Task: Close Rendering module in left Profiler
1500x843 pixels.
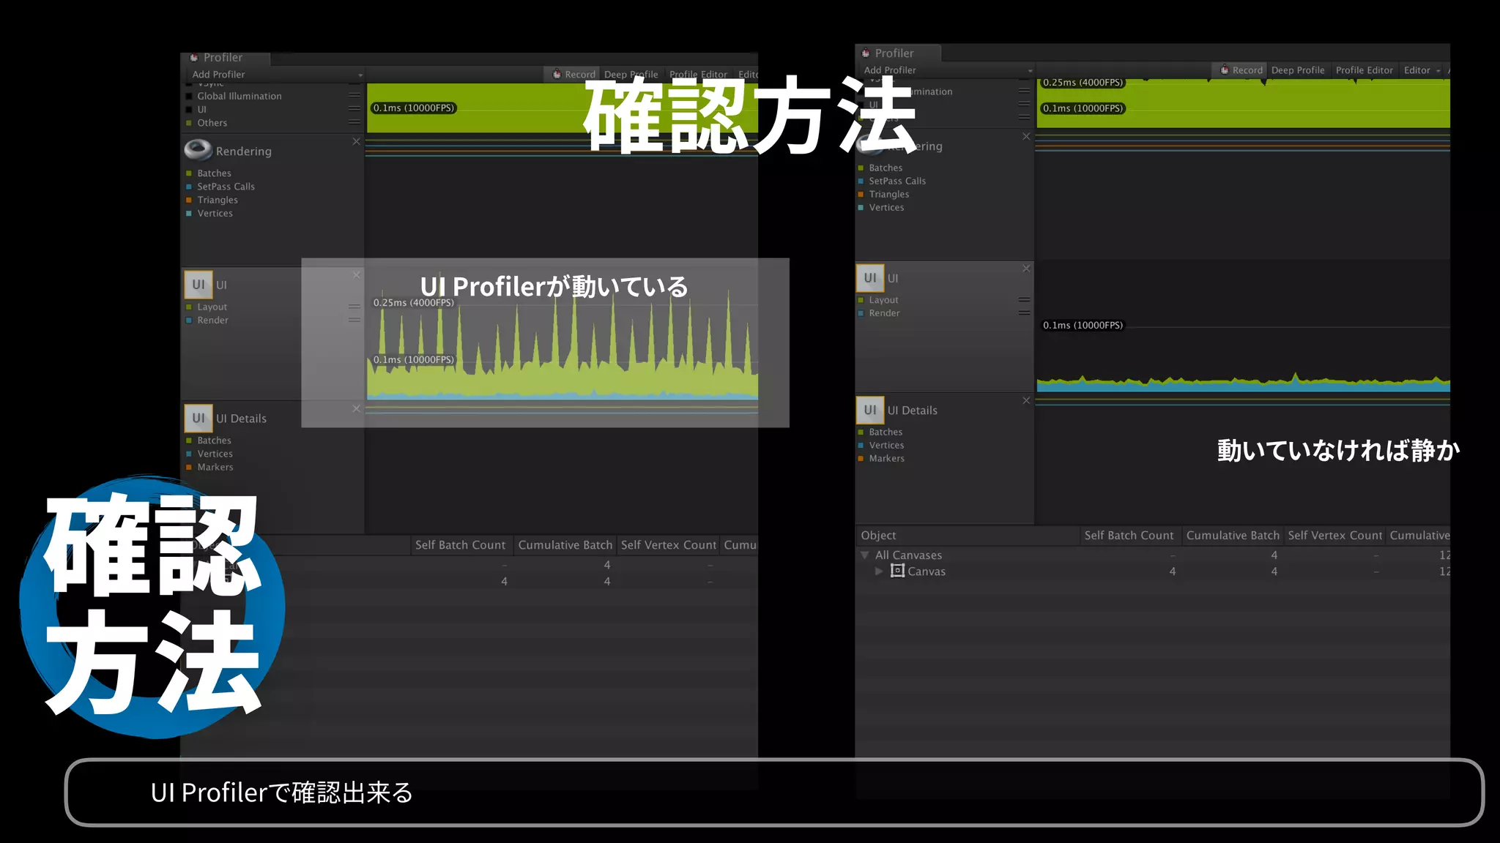Action: coord(356,141)
